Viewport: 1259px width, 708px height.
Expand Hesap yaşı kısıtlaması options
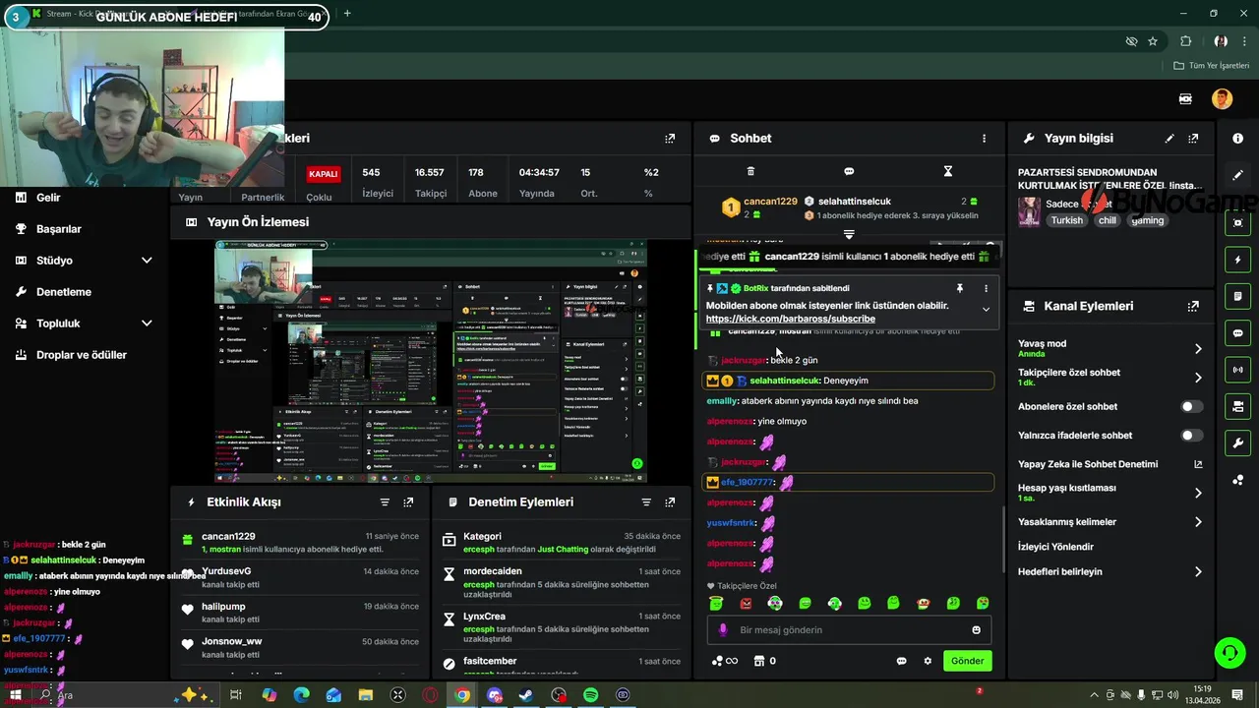click(x=1198, y=493)
